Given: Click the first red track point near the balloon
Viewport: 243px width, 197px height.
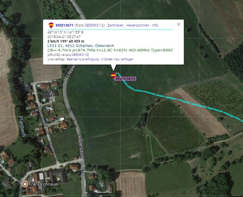Looking at the screenshot, I should click(118, 73).
